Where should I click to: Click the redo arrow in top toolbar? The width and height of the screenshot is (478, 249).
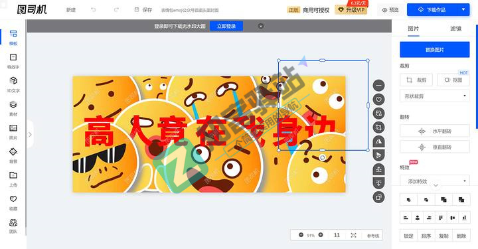click(x=116, y=10)
